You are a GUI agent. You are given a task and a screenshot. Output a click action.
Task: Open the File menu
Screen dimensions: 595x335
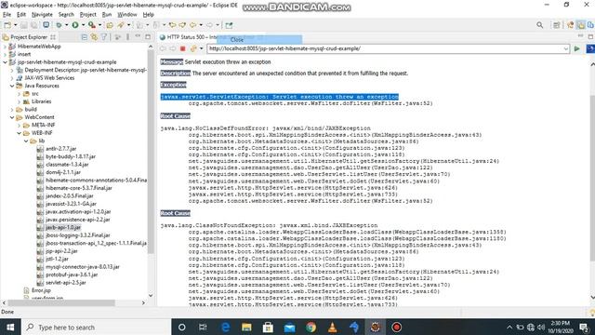[7, 15]
